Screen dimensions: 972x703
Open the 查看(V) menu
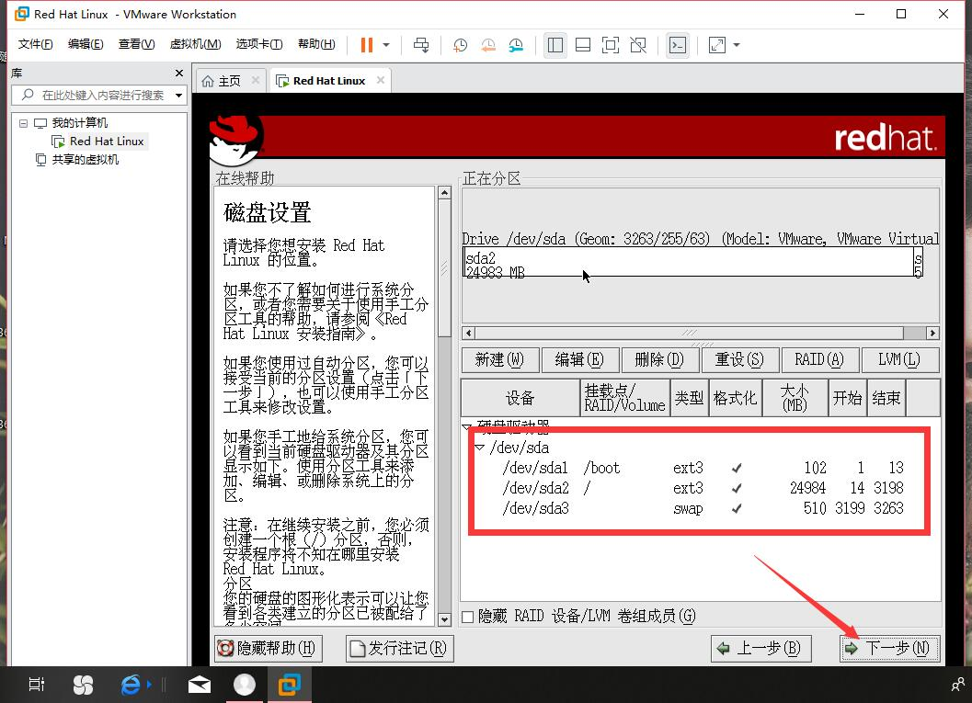point(136,44)
